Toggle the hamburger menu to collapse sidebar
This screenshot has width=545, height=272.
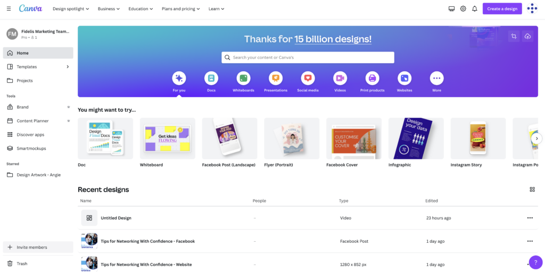[9, 8]
